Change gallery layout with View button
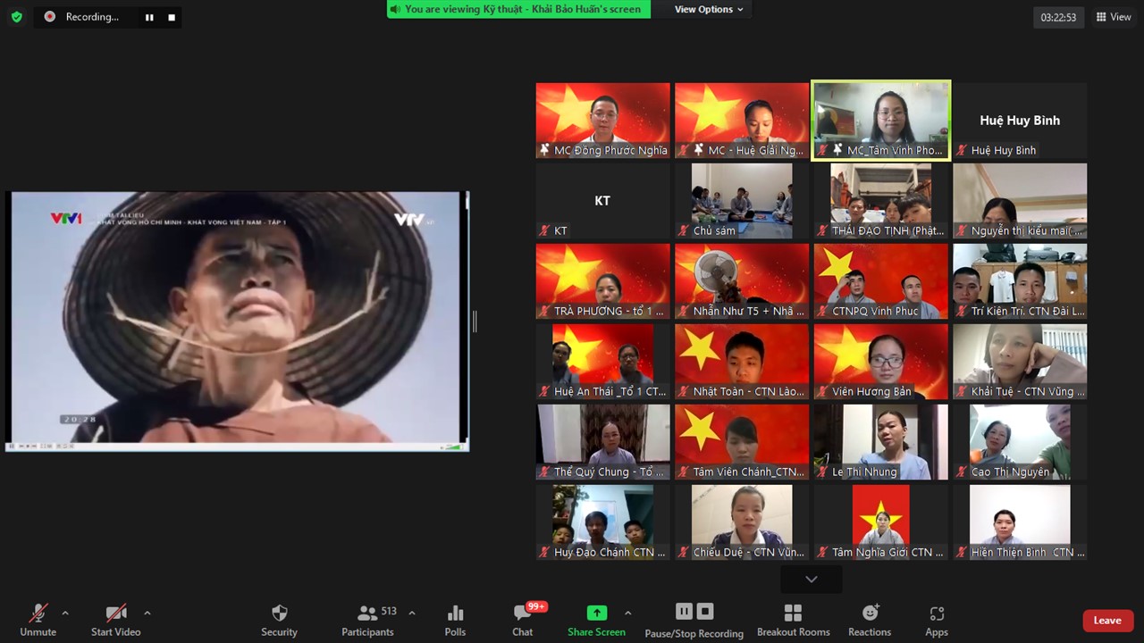 [1114, 17]
